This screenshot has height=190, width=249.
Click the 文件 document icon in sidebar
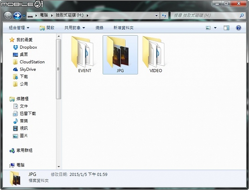coord(16,106)
